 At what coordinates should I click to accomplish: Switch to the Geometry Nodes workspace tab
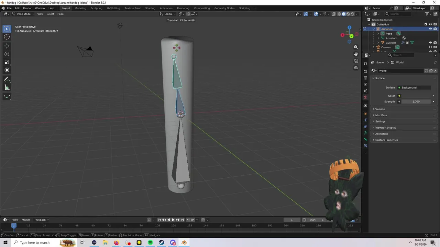(224, 8)
